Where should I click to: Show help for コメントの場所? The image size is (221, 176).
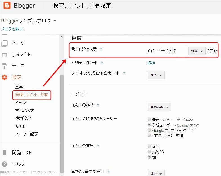click(98, 105)
